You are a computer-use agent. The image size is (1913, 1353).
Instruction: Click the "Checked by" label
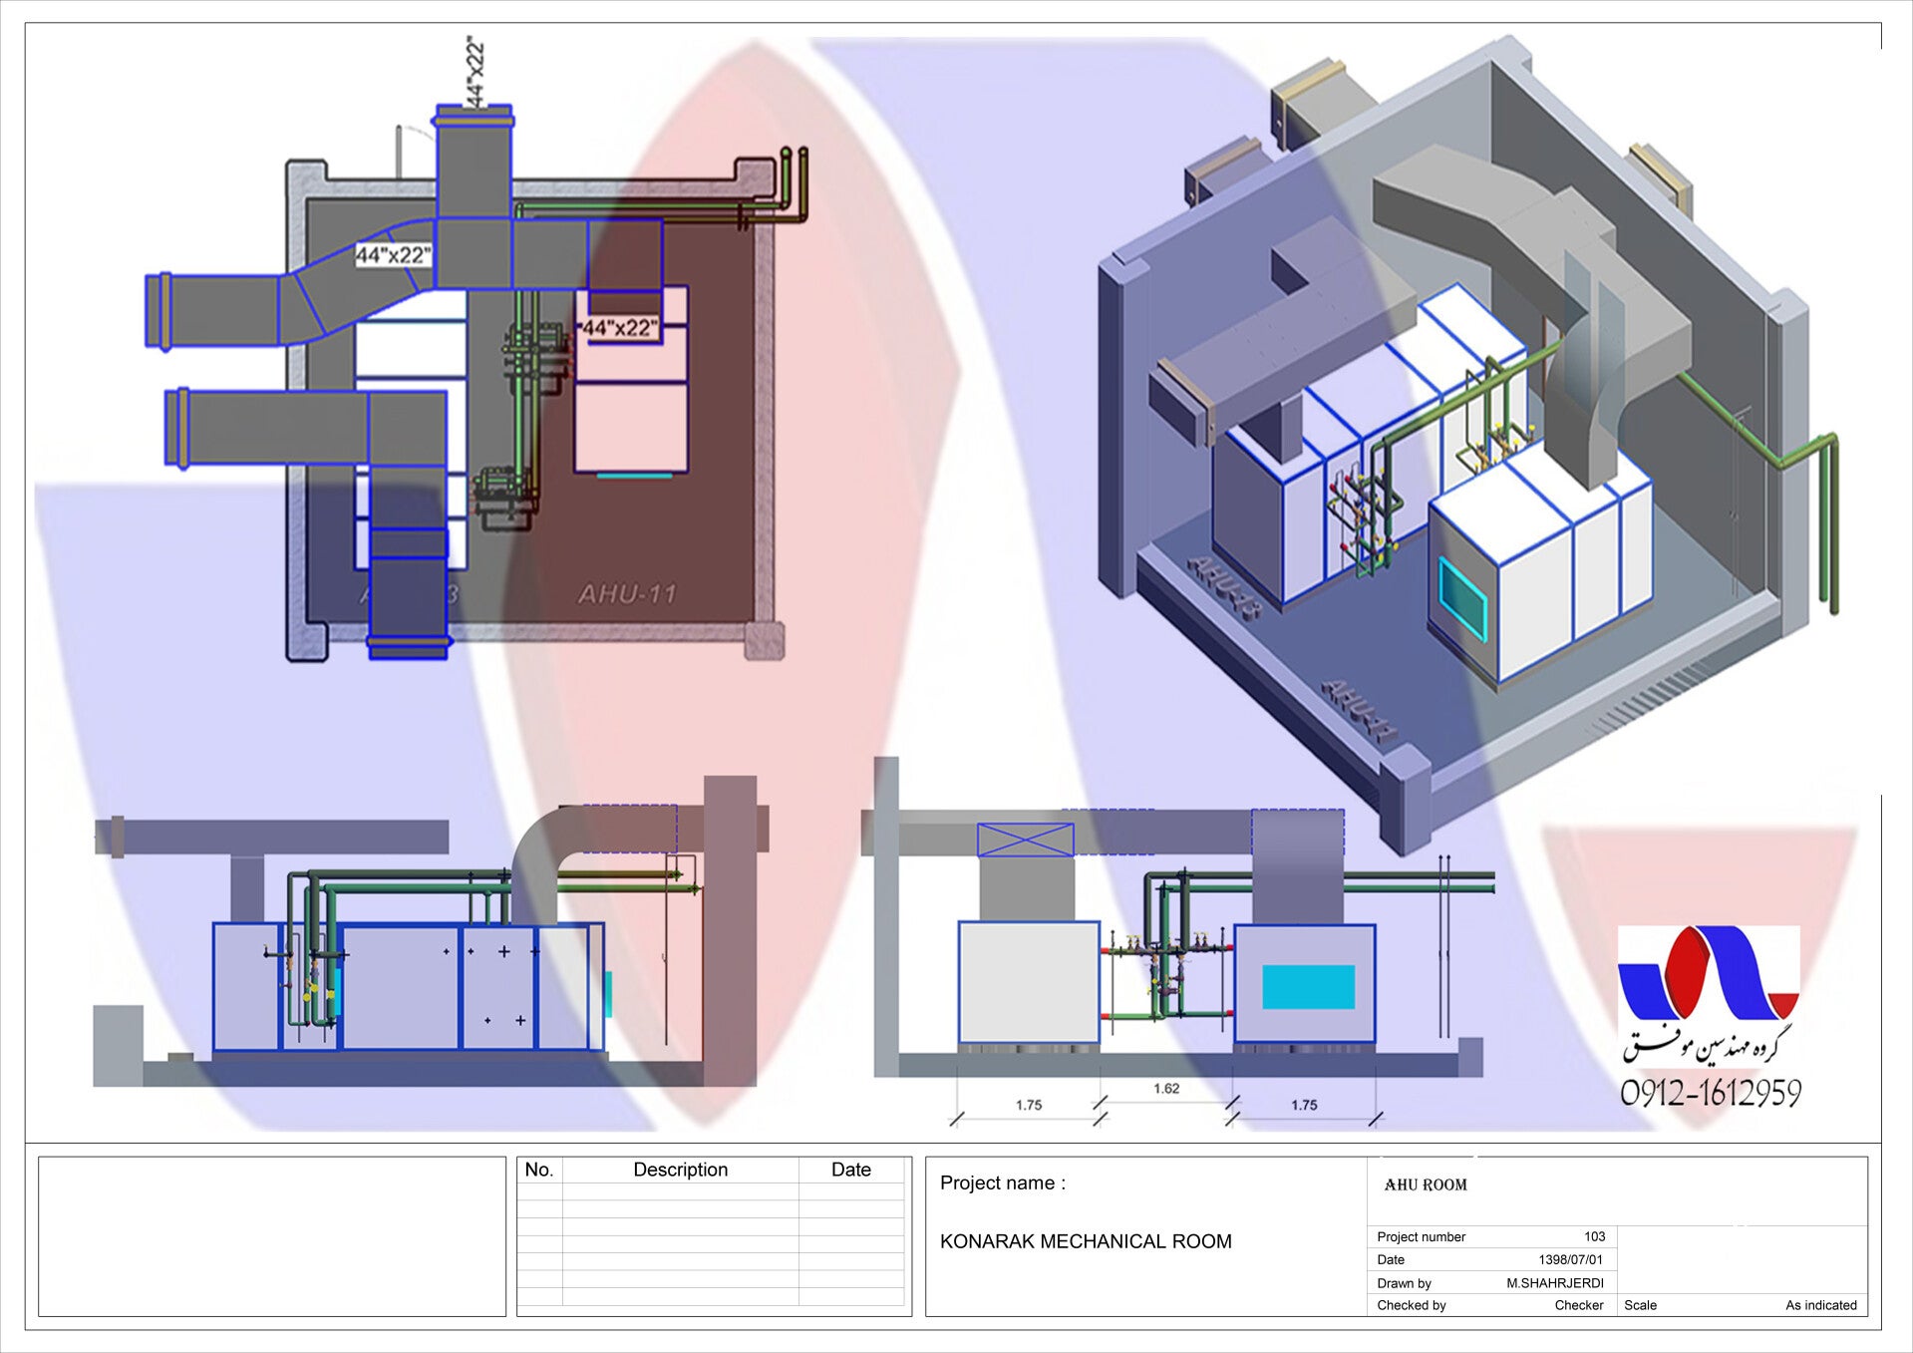[x=1411, y=1305]
